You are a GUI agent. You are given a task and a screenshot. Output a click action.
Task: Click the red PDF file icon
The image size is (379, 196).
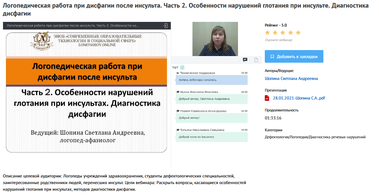coord(267,98)
